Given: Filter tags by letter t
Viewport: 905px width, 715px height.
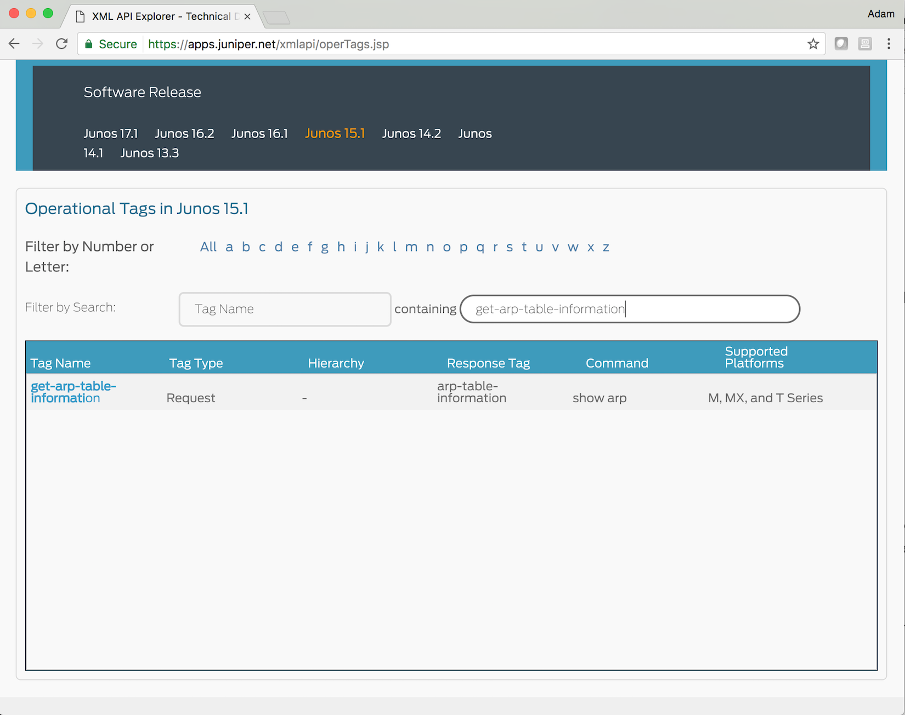Looking at the screenshot, I should tap(524, 247).
